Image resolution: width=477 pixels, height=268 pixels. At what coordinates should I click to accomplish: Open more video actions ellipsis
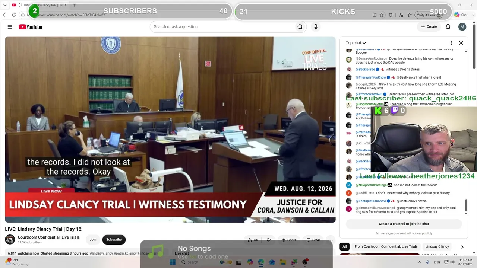coord(331,240)
